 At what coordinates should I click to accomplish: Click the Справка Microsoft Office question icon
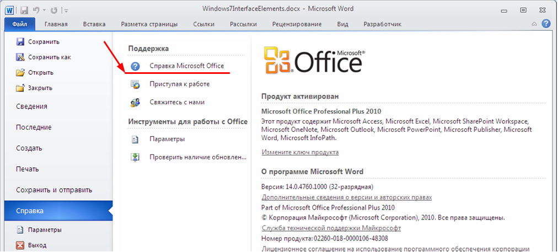135,66
